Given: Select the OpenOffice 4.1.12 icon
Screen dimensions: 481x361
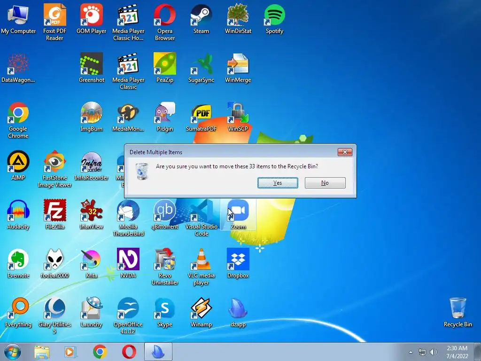Looking at the screenshot, I should pos(128,315).
